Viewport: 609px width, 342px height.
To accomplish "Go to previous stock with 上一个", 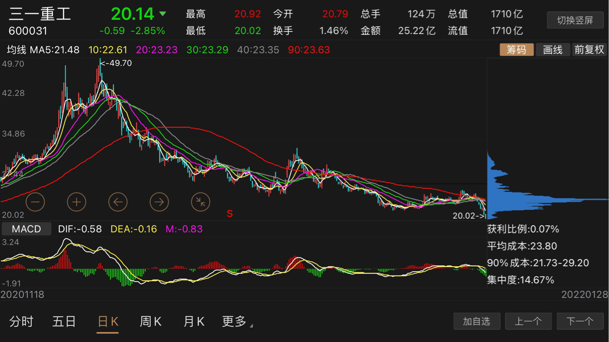I will pyautogui.click(x=528, y=321).
